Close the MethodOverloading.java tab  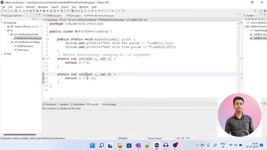coord(116,15)
